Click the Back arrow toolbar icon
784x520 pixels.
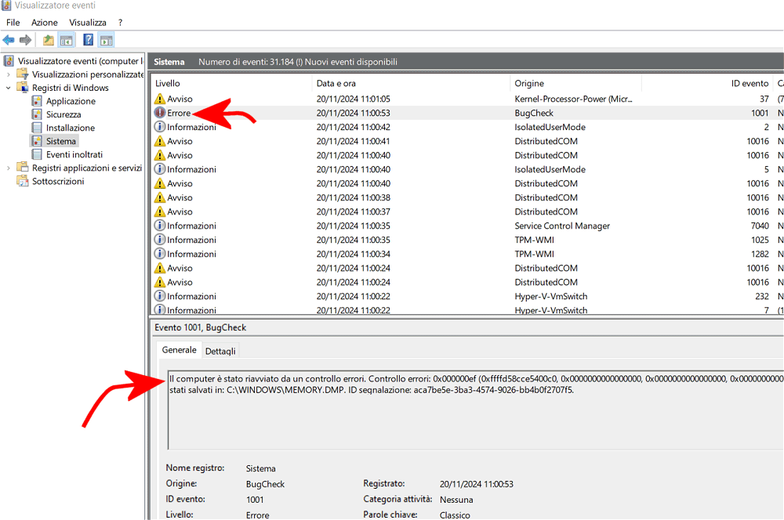[9, 40]
